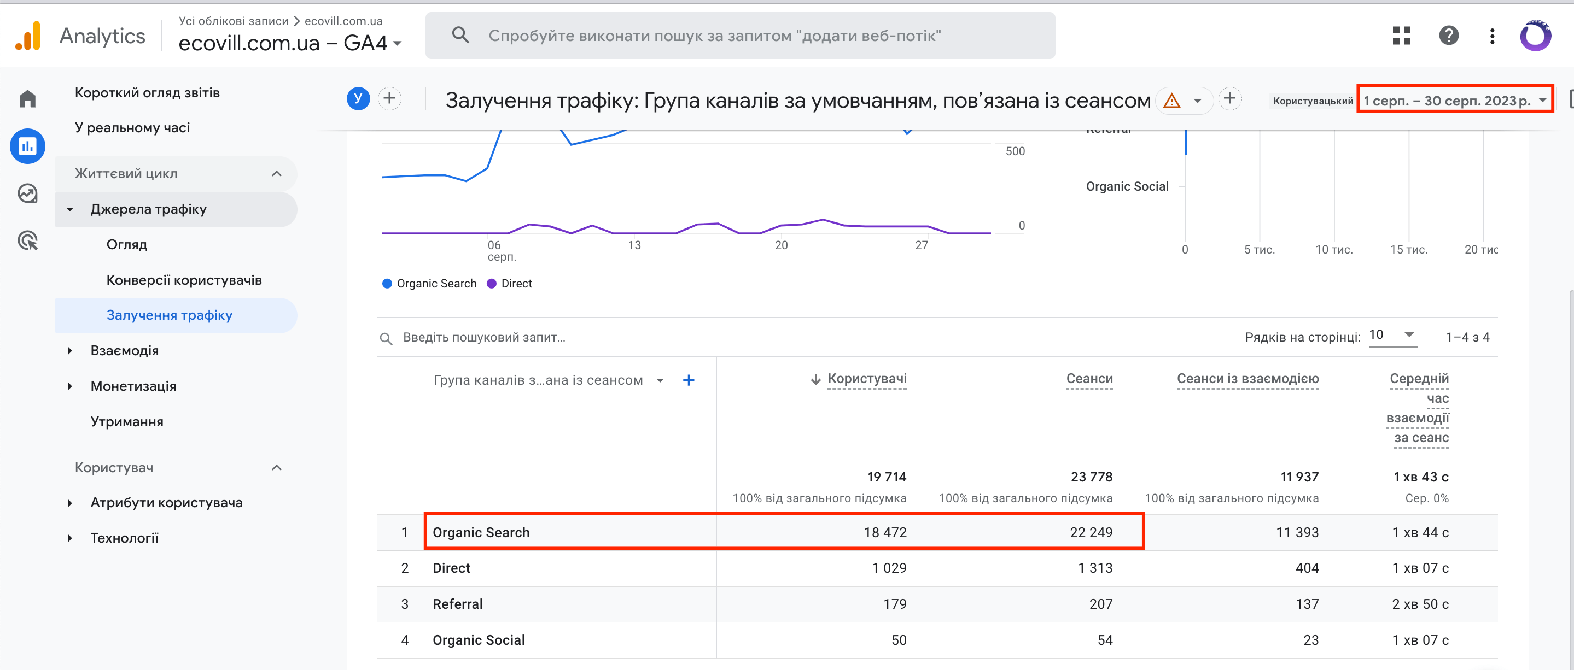
Task: Open the date range picker 1 серп. – 30 серп.
Action: click(x=1454, y=100)
